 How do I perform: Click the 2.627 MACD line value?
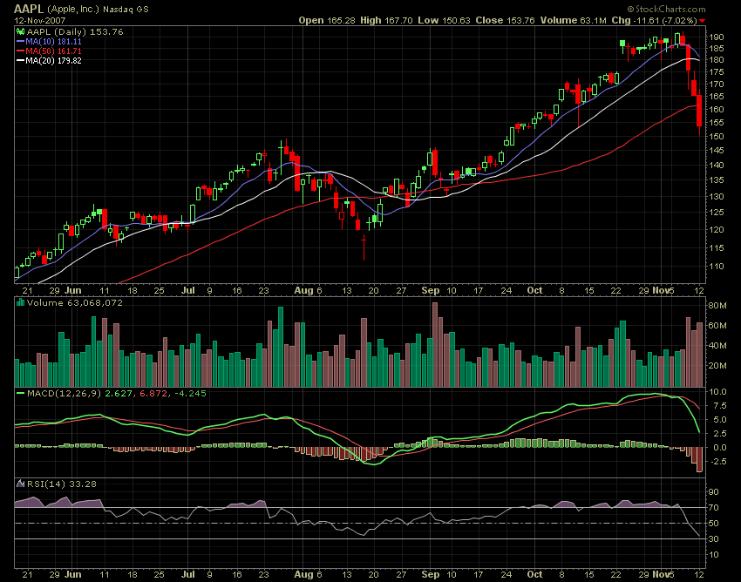coord(119,393)
